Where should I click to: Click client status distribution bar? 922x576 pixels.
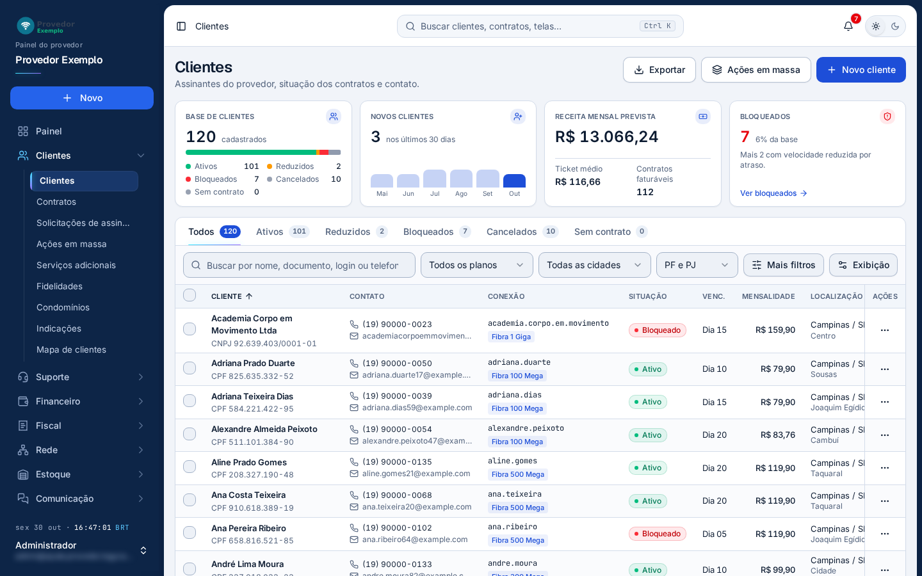pyautogui.click(x=263, y=152)
